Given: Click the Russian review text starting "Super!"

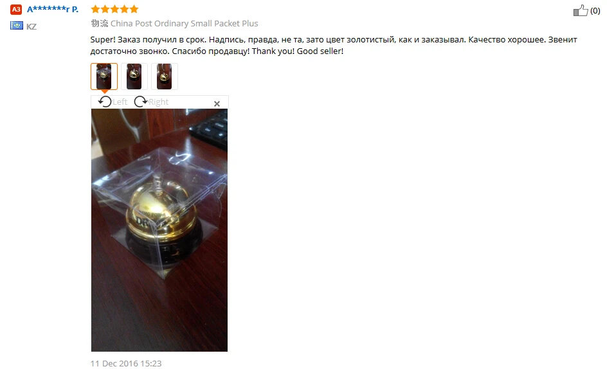Looking at the screenshot, I should 334,45.
